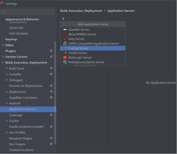Open Quick Lists settings page
The image size is (177, 154).
(x=16, y=28)
